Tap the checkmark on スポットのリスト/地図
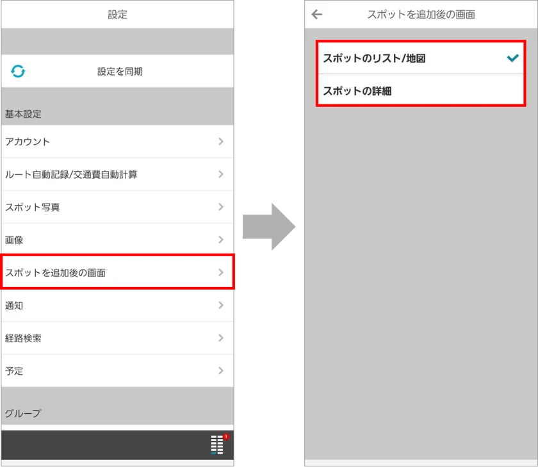The image size is (538, 467). [x=512, y=58]
